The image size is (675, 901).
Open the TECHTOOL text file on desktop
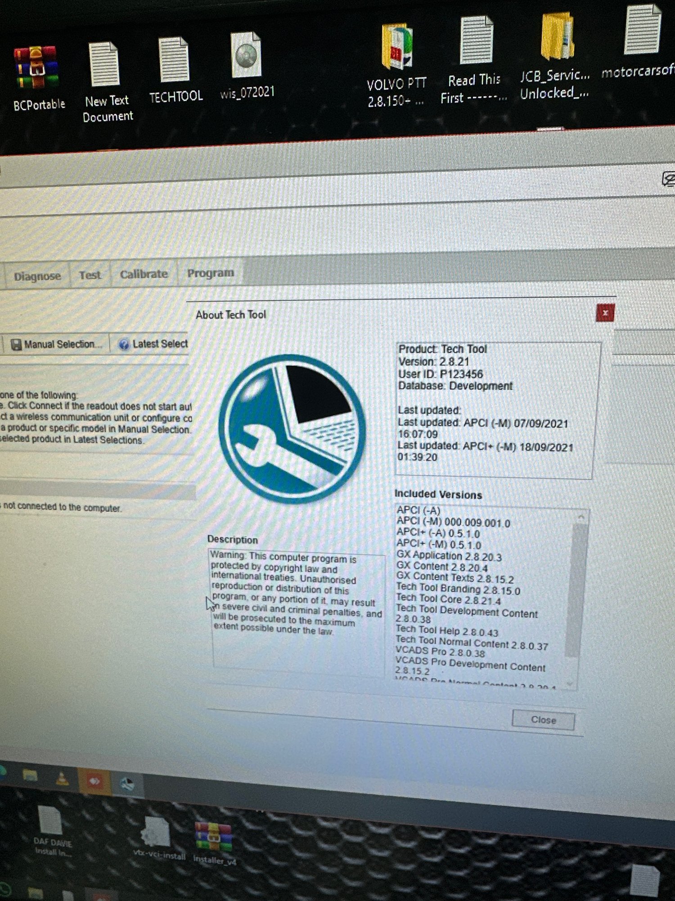pos(175,71)
